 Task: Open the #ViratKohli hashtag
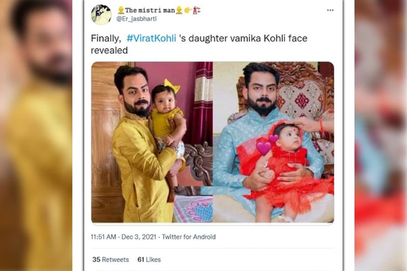[x=151, y=38]
